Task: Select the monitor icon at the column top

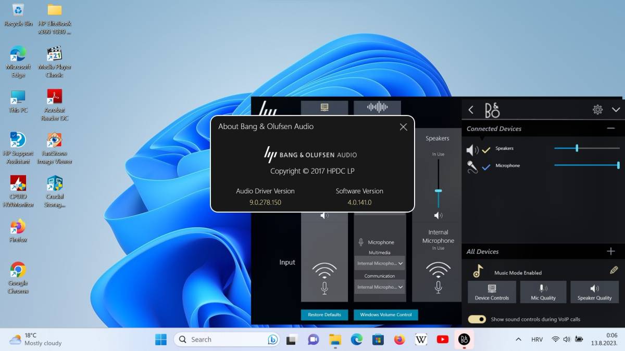Action: click(324, 107)
